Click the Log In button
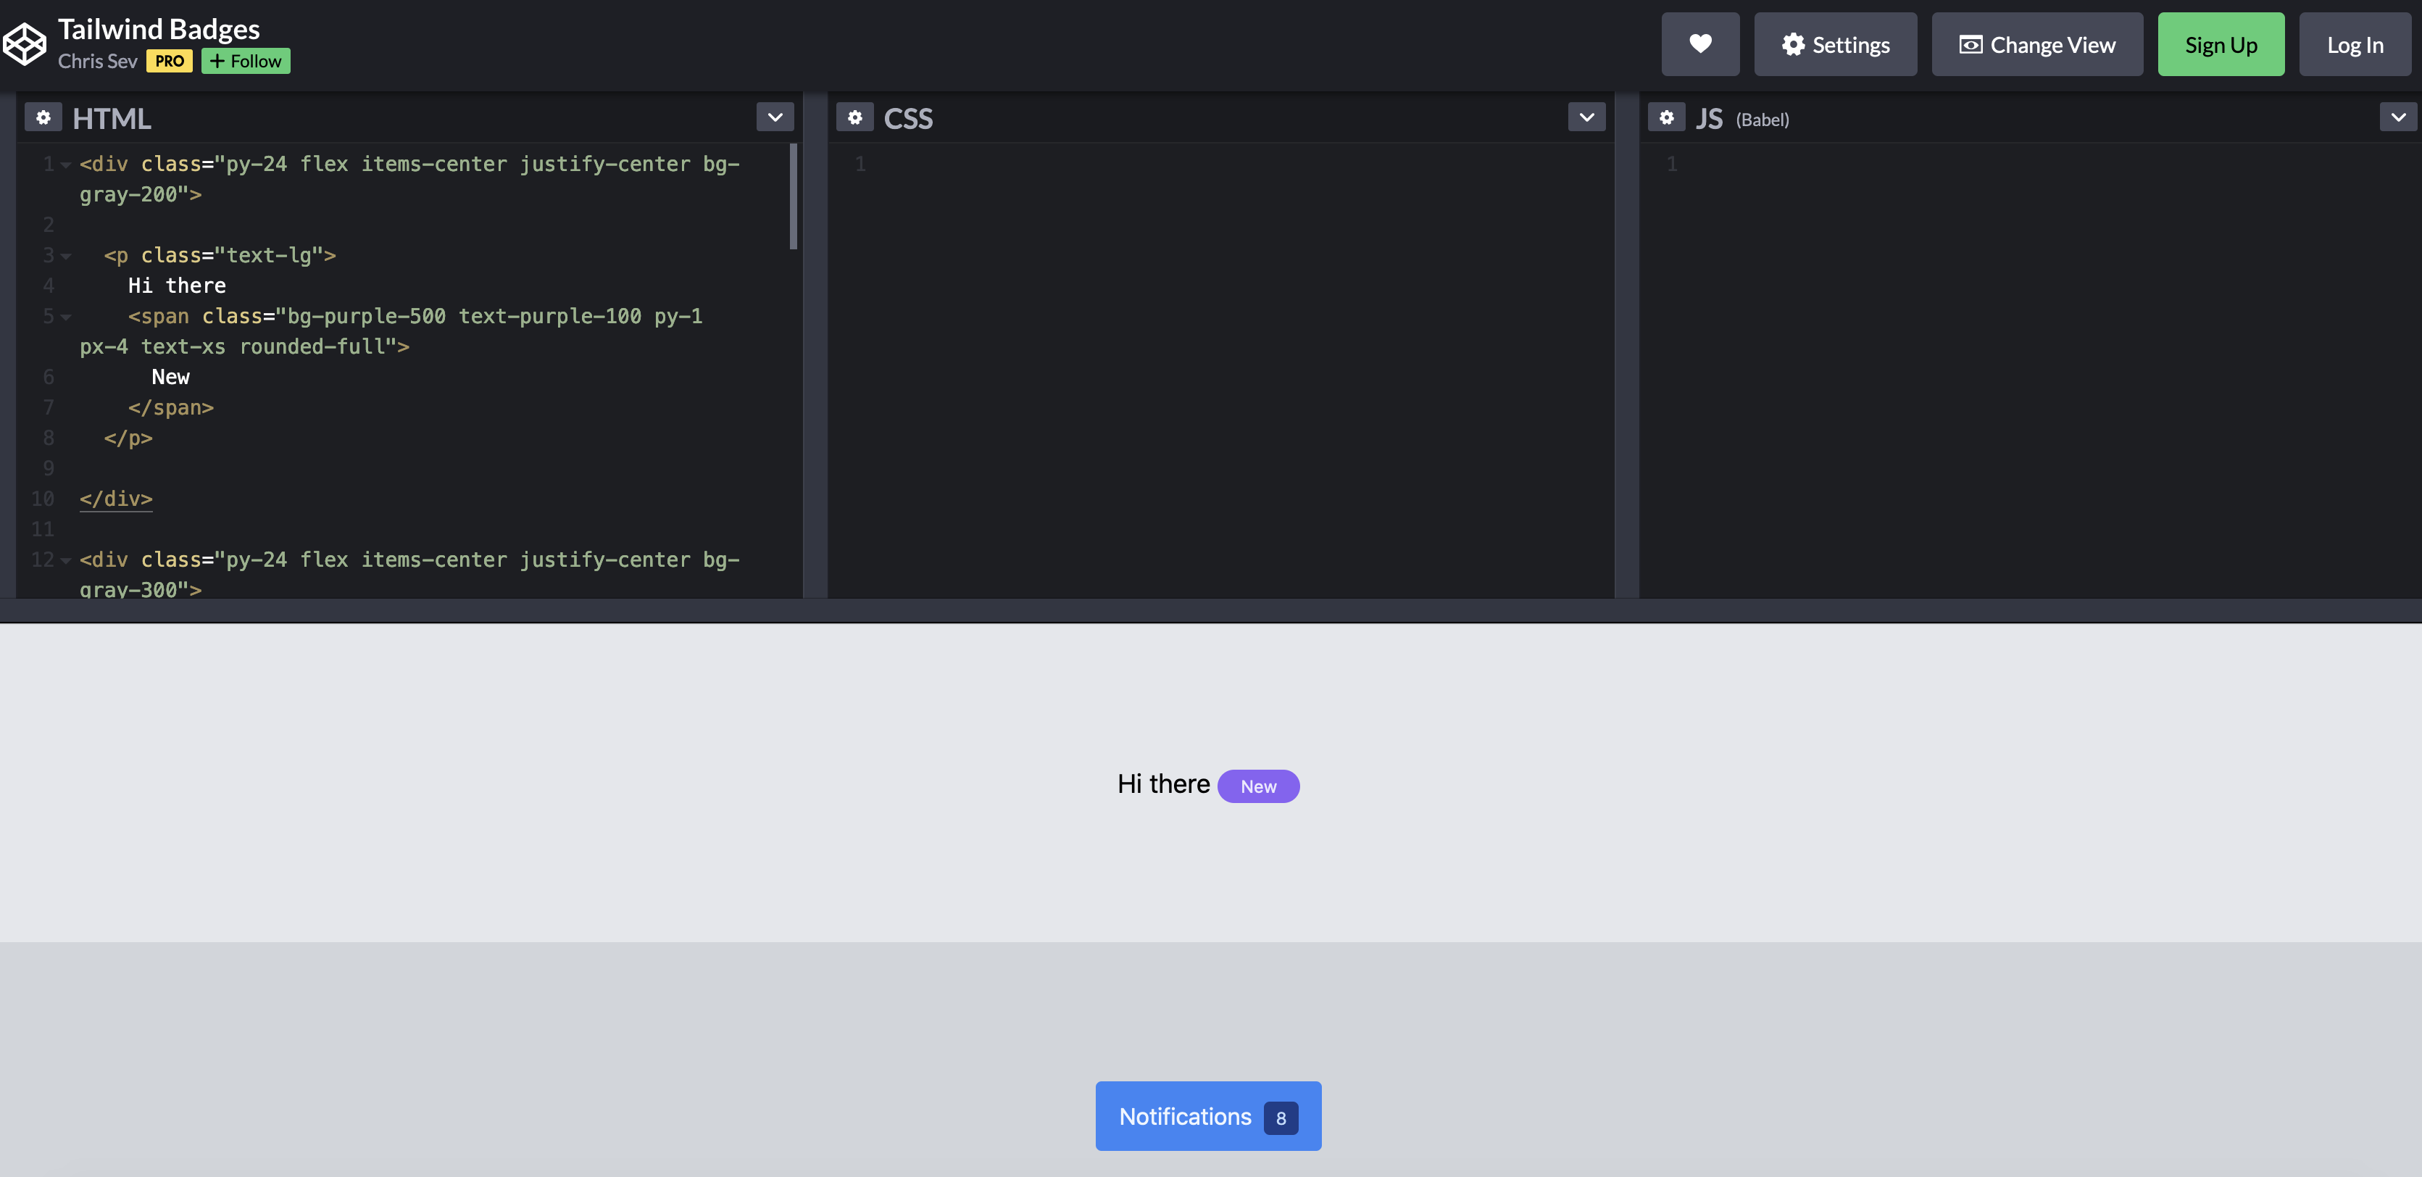The image size is (2422, 1177). [2355, 44]
